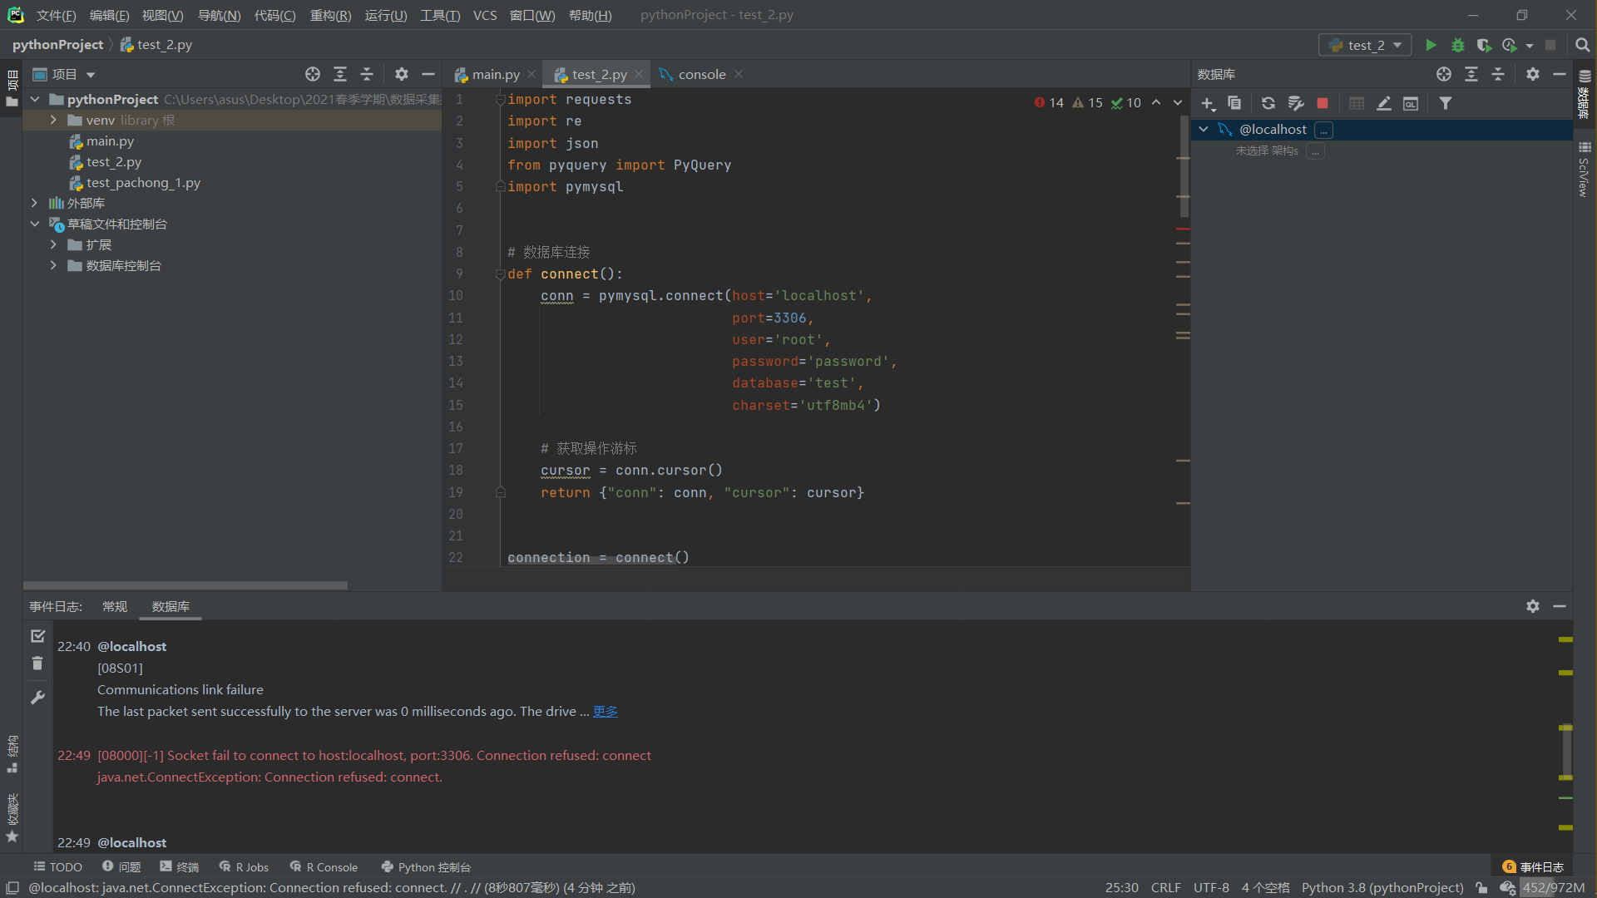Click the UTF-8 encoding in status bar
This screenshot has width=1597, height=898.
(x=1211, y=887)
